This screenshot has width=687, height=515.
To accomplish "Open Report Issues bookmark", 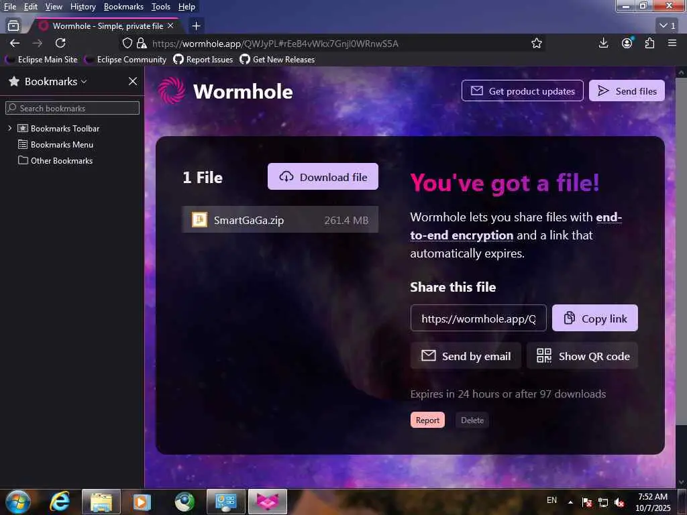I will tap(203, 60).
